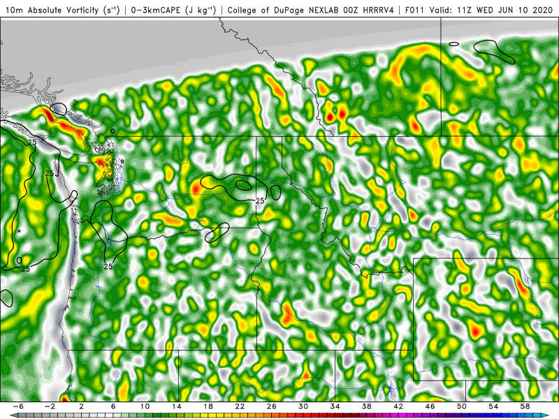Image resolution: width=559 pixels, height=419 pixels.
Task: Click the '-2' color scale label
Action: (50, 406)
